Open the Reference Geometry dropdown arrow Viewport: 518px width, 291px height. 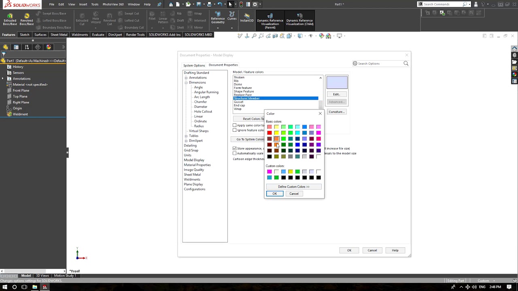point(218,28)
